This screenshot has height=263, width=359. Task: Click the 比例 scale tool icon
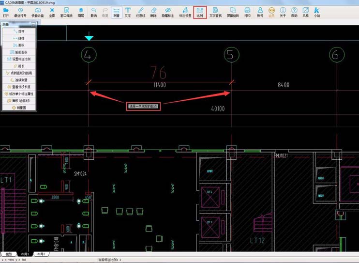[200, 12]
